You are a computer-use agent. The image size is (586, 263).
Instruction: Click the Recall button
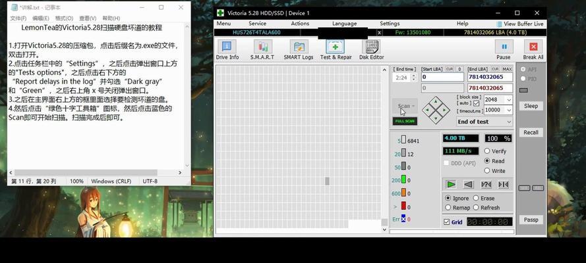531,132
